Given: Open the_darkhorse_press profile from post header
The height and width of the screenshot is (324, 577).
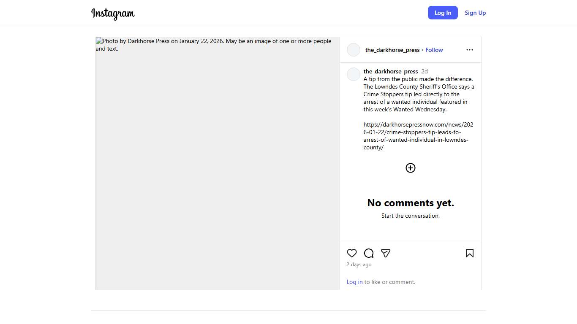Looking at the screenshot, I should tap(392, 50).
